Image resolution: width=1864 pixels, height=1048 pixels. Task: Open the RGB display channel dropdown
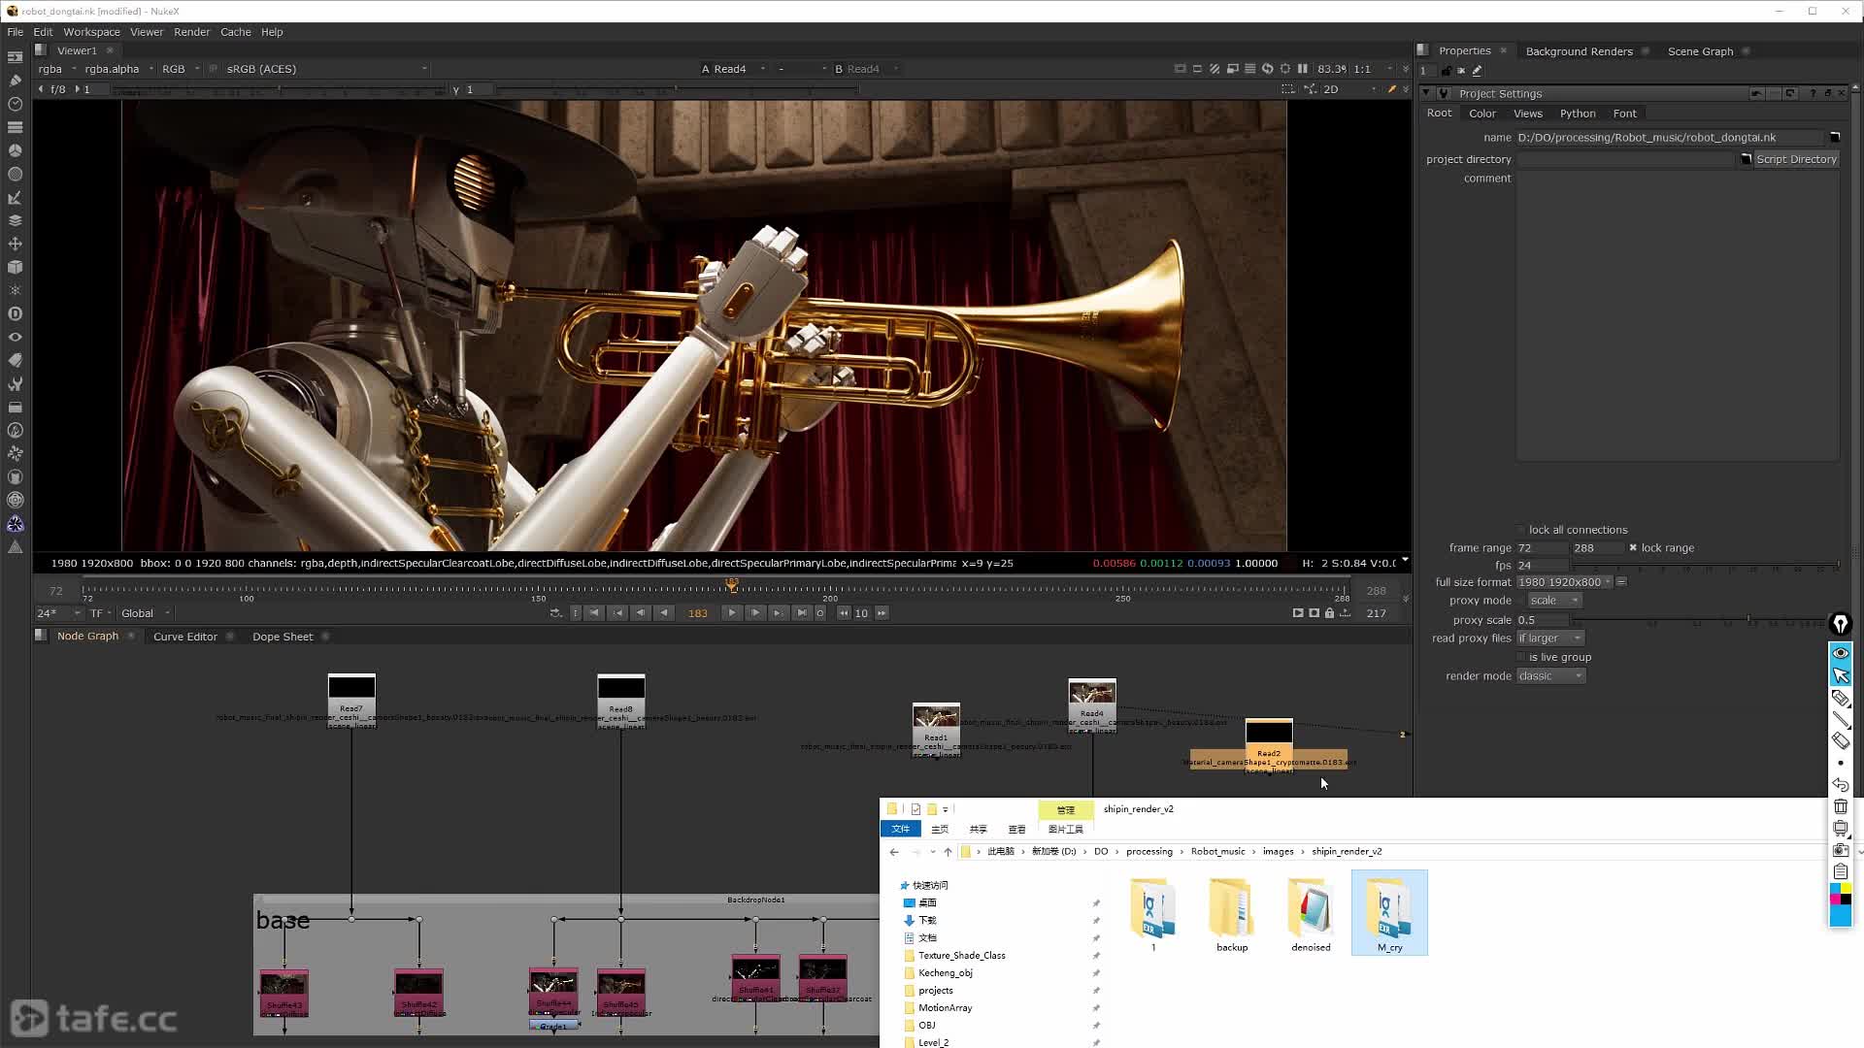[x=181, y=69]
